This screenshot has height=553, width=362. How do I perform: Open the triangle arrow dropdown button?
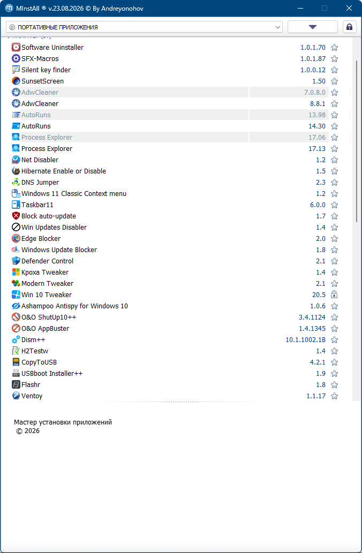pyautogui.click(x=313, y=27)
